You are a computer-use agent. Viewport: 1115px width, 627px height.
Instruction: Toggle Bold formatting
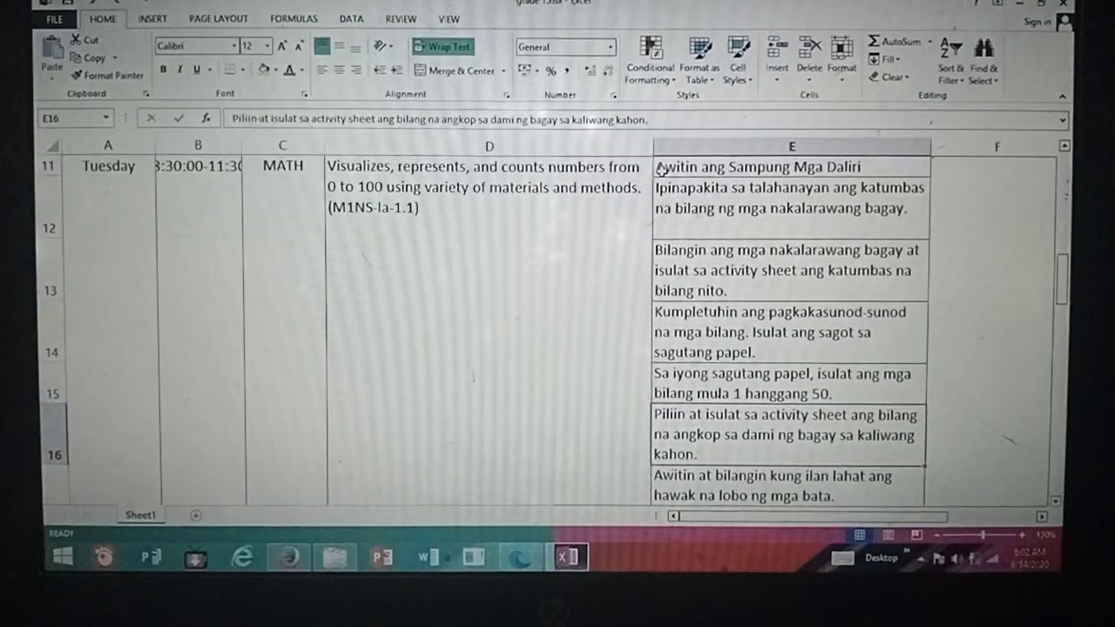point(163,71)
